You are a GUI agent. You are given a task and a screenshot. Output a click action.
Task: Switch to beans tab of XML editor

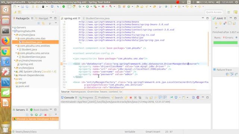click(x=104, y=92)
